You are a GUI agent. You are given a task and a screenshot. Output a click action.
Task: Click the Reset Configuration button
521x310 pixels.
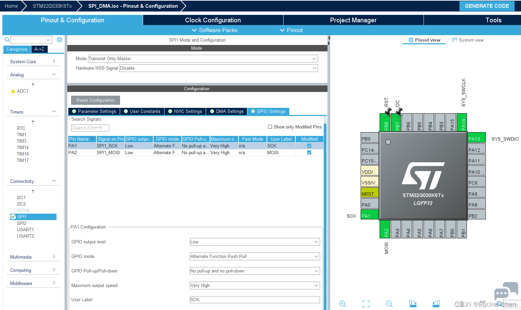coord(95,100)
